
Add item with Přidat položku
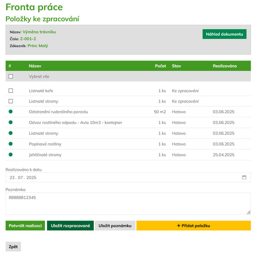(194, 226)
